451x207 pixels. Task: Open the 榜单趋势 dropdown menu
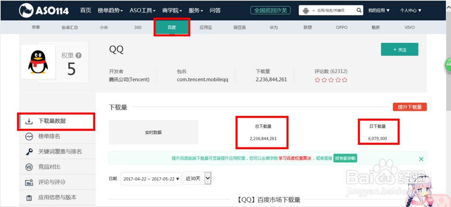pyautogui.click(x=110, y=11)
